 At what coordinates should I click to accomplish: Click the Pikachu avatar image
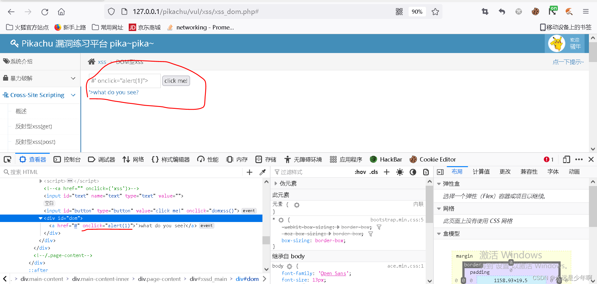[556, 43]
